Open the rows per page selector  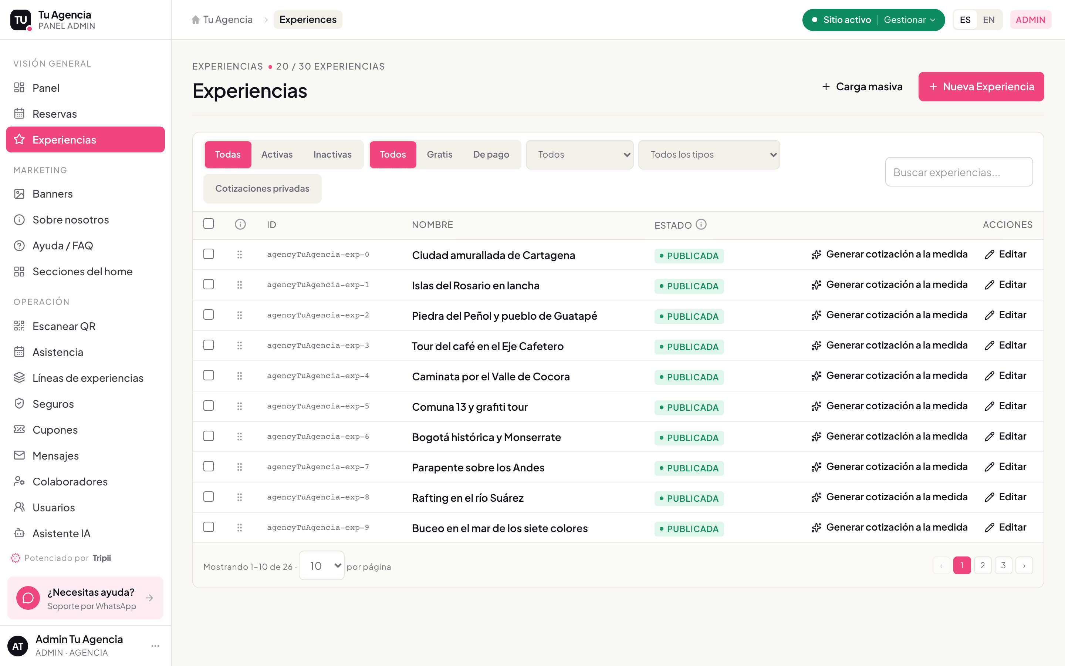click(322, 566)
